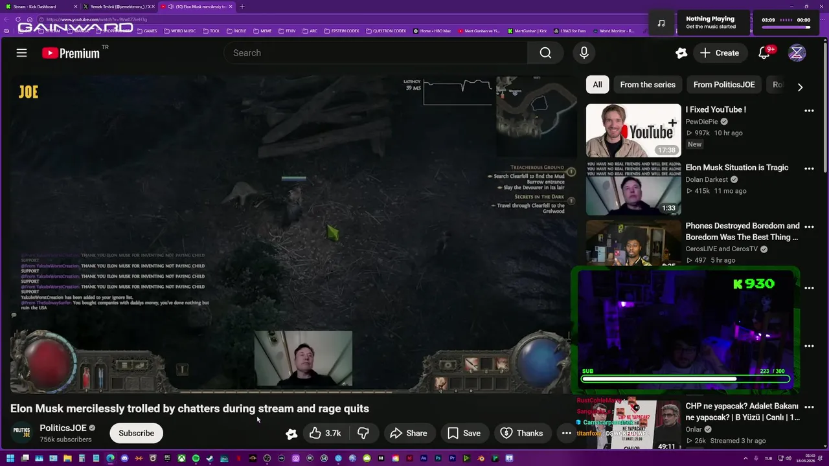Image resolution: width=829 pixels, height=466 pixels.
Task: Open World Monitor bookmark
Action: tap(613, 31)
